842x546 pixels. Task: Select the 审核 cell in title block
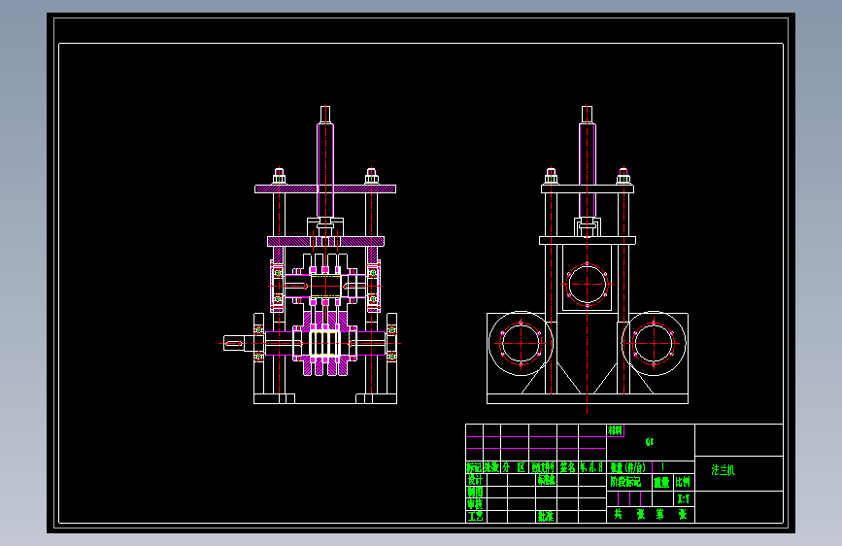[x=475, y=504]
